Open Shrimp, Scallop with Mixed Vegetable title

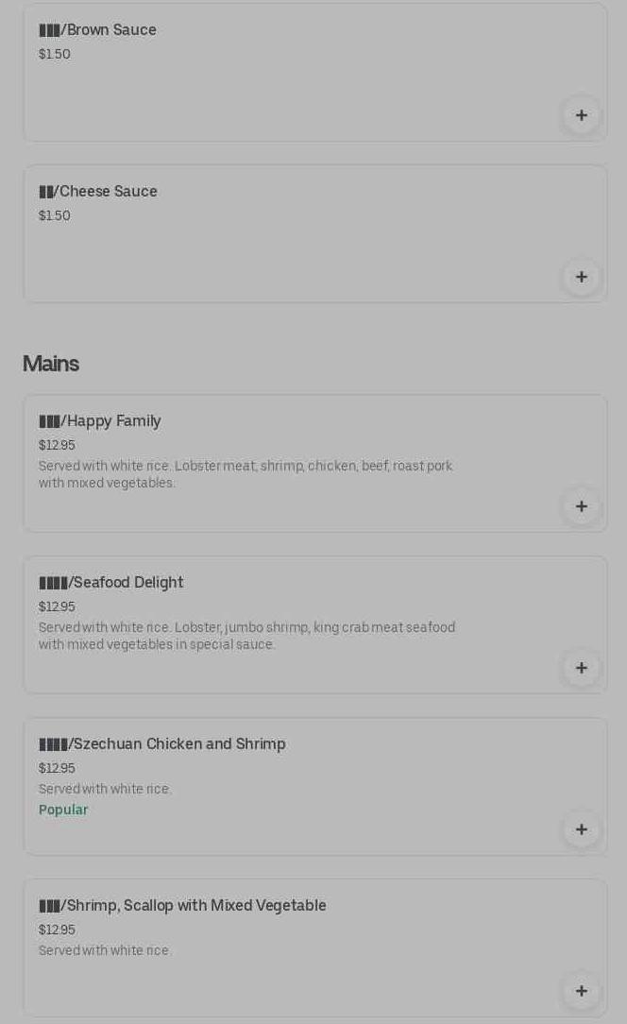click(182, 906)
